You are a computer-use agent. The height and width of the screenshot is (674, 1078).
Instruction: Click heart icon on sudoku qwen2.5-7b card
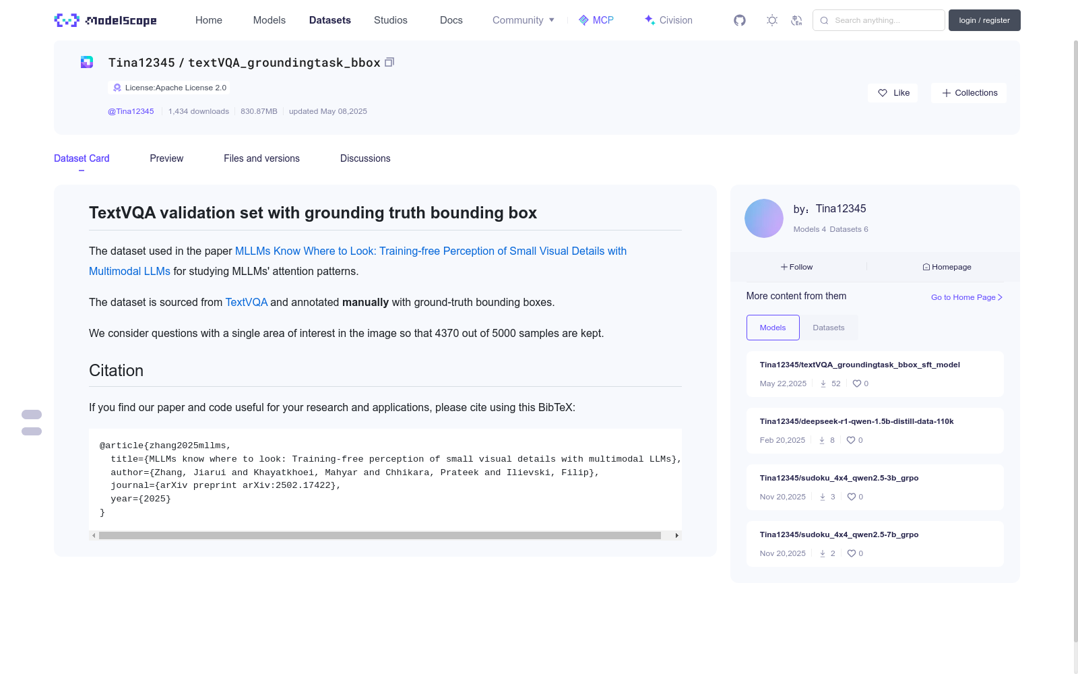click(852, 553)
